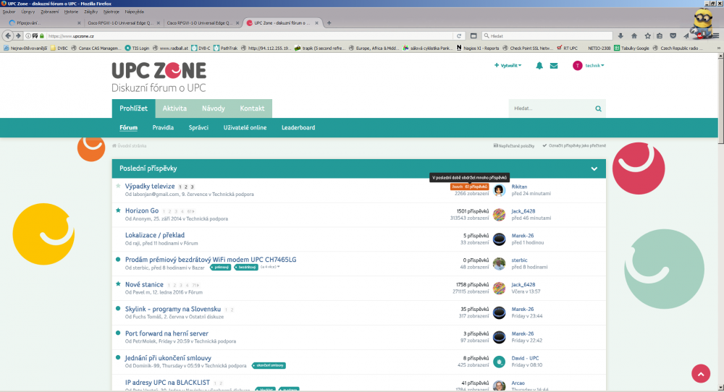Click the Nepřečtené položky link
724x392 pixels.
click(x=513, y=146)
